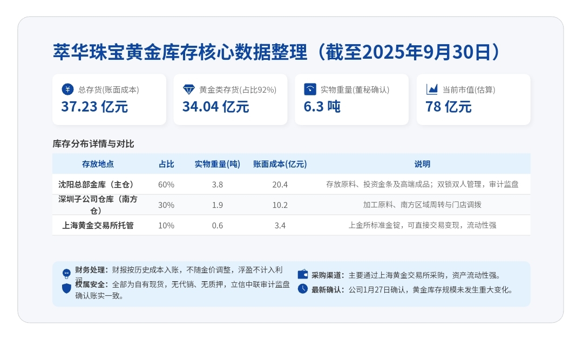
Task: Click the 10.2 book cost cell
Action: point(280,205)
